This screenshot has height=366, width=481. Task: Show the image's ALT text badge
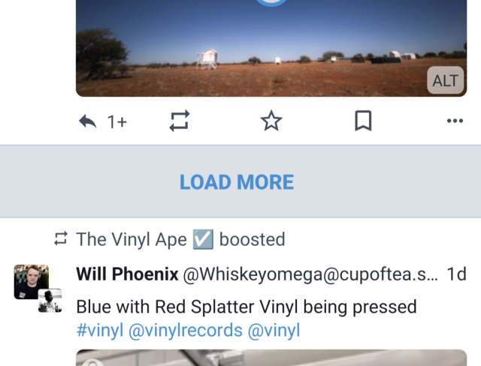(445, 81)
